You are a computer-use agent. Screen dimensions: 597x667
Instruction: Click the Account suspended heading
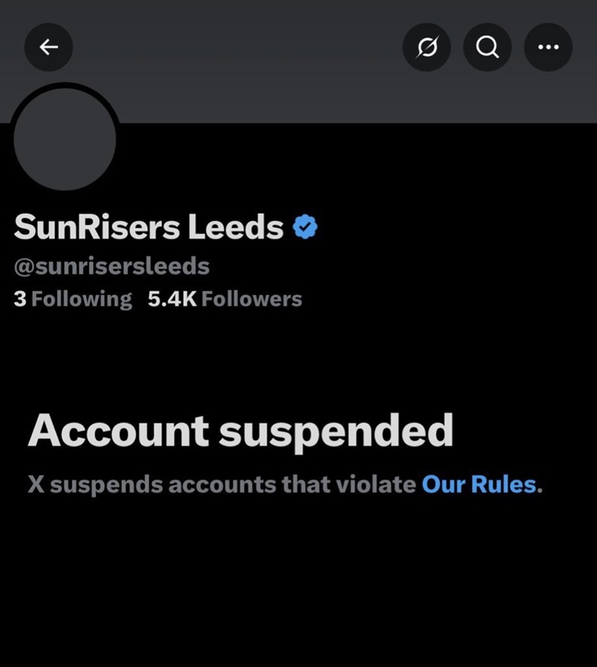pos(240,431)
